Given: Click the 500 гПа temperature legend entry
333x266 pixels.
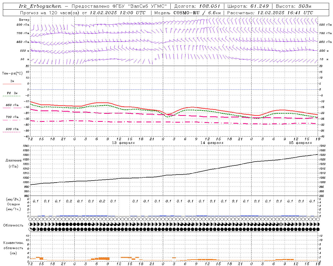Looking at the screenshot, I should (x=12, y=129).
